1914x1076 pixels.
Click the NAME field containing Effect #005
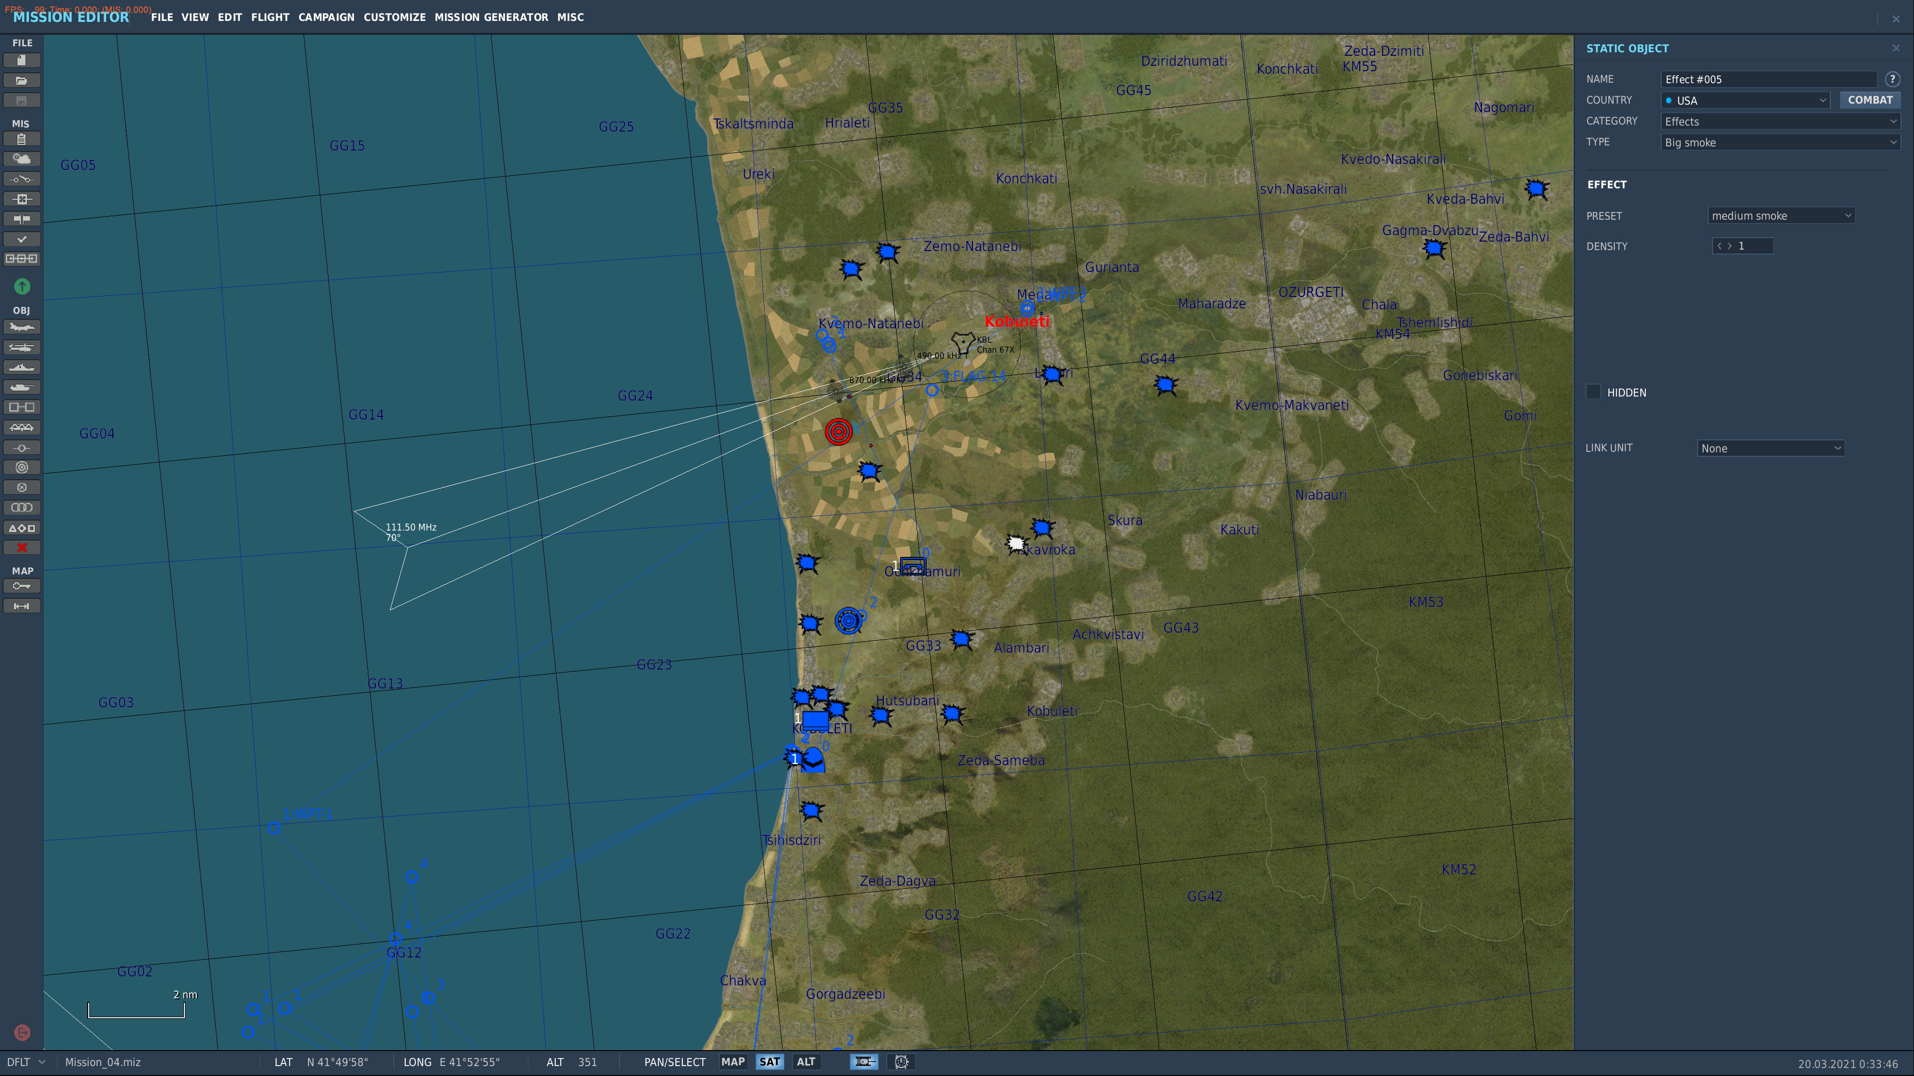1768,80
